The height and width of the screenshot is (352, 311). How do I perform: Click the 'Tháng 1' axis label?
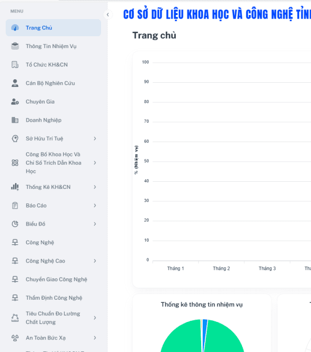click(x=176, y=269)
